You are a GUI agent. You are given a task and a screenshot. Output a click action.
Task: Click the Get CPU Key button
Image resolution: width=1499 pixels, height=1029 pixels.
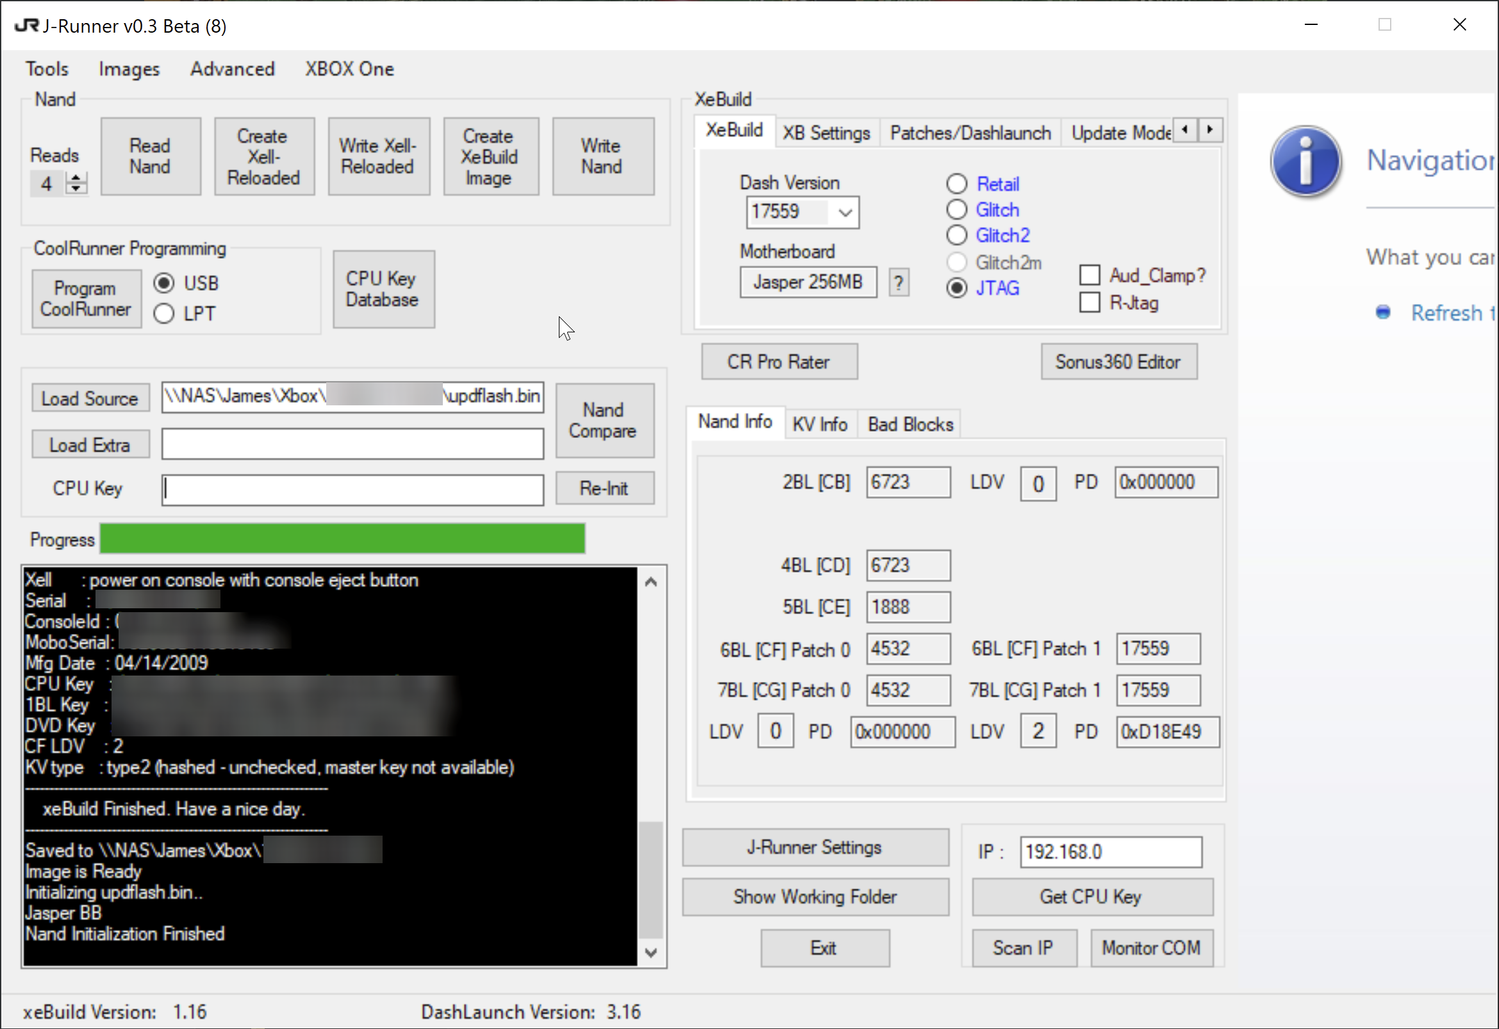tap(1091, 896)
